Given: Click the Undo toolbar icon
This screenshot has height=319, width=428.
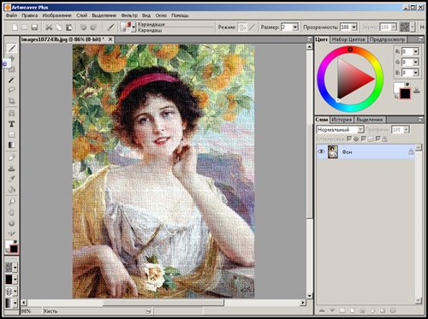Looking at the screenshot, I should pos(83,27).
